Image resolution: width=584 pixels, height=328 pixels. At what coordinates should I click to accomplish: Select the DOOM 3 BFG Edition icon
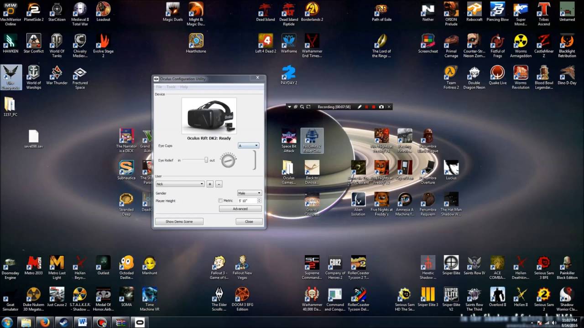[242, 299]
